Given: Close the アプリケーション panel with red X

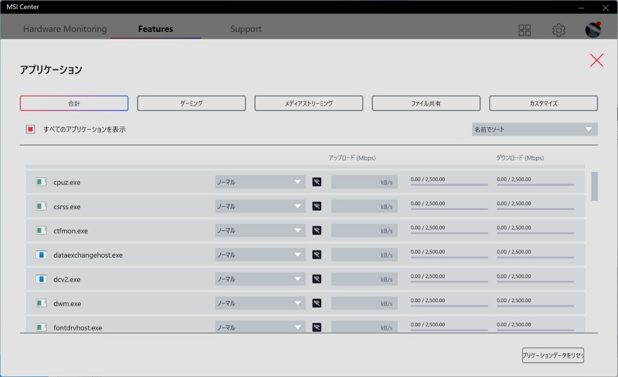Looking at the screenshot, I should tap(596, 60).
